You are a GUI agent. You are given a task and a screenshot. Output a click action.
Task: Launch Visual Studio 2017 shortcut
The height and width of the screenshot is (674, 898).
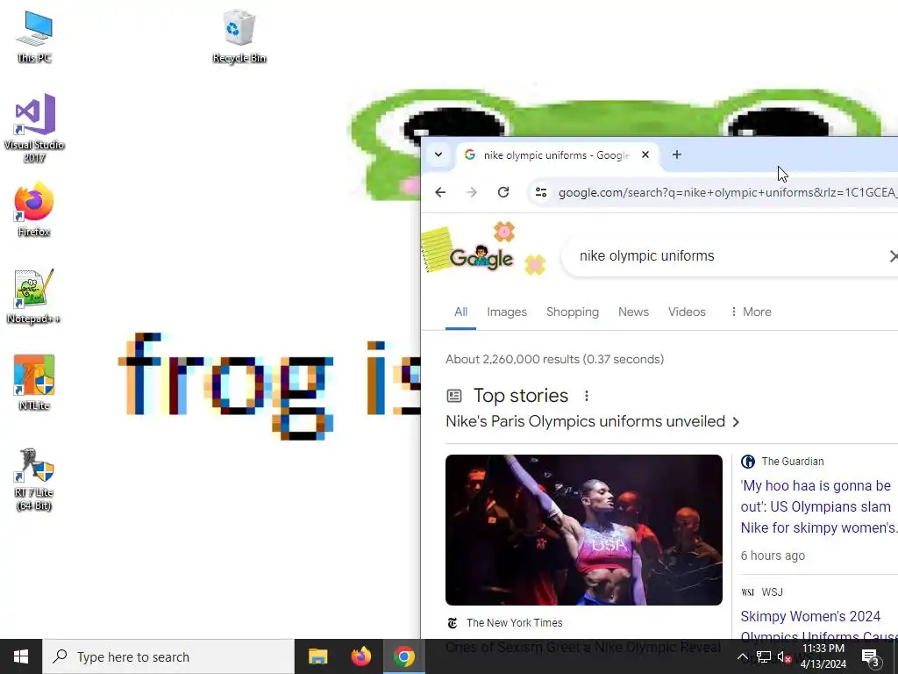(34, 128)
